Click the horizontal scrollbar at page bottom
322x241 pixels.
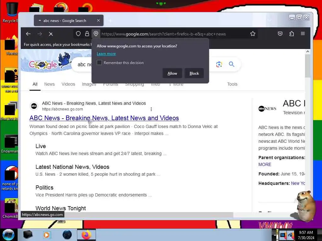[x=149, y=215]
